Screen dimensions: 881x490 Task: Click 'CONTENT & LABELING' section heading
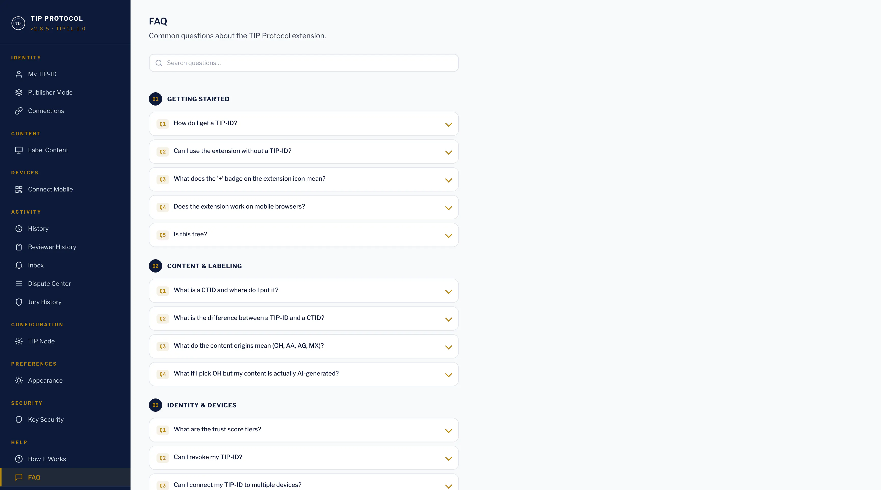click(x=204, y=266)
